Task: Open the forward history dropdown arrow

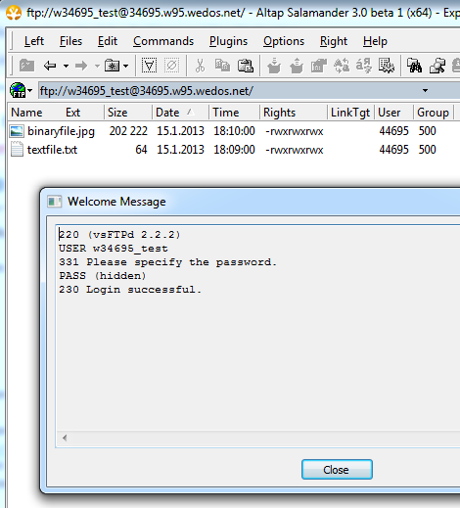Action: 97,66
